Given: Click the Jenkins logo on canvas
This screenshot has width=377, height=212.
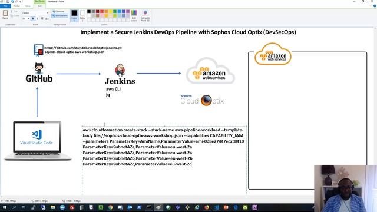Looking at the screenshot, I should click(120, 74).
